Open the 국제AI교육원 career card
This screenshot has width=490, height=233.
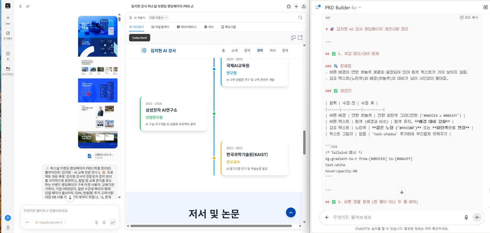255,72
